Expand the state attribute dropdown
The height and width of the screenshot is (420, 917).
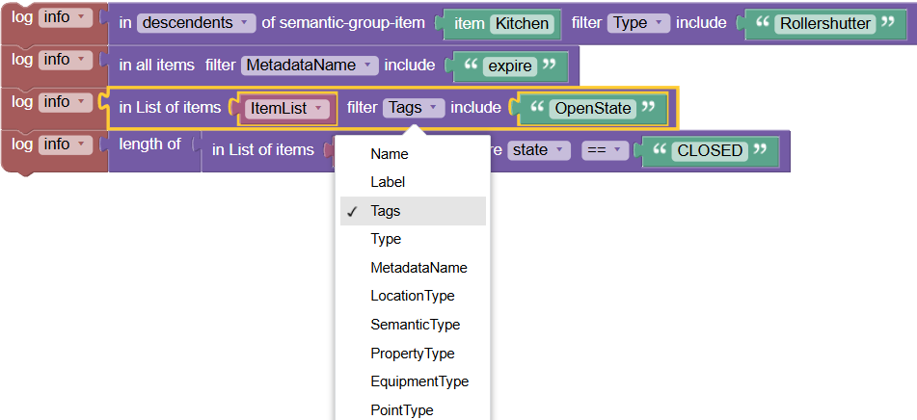[x=539, y=150]
